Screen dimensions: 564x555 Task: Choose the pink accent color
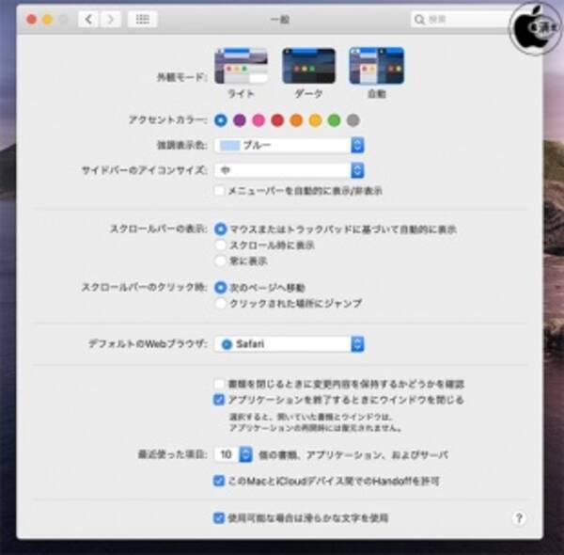point(258,120)
